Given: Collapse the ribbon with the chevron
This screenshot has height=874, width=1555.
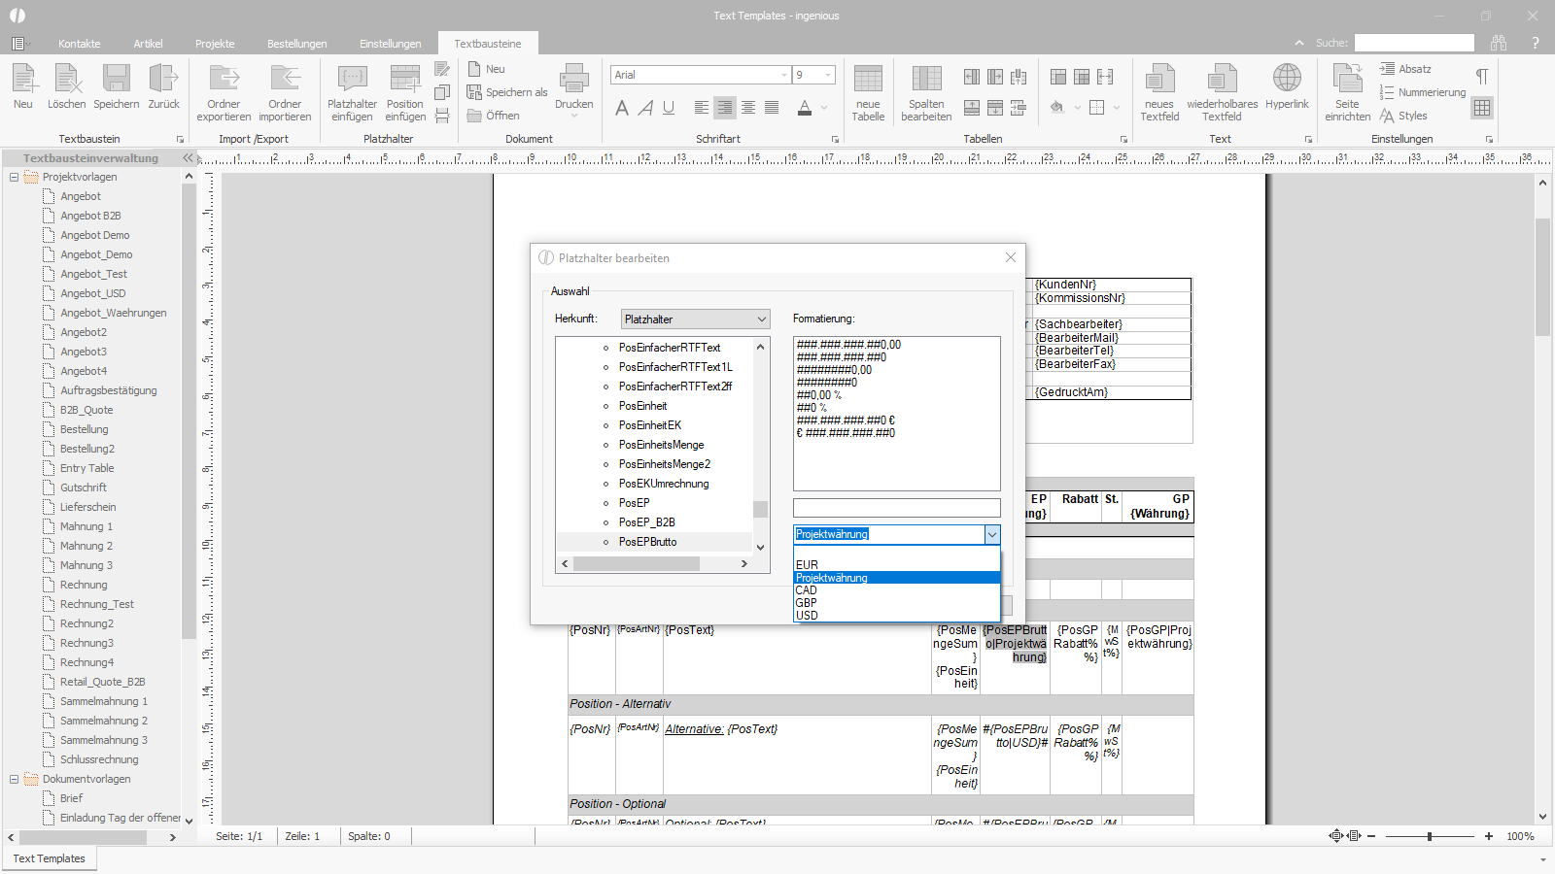Looking at the screenshot, I should pyautogui.click(x=1299, y=43).
